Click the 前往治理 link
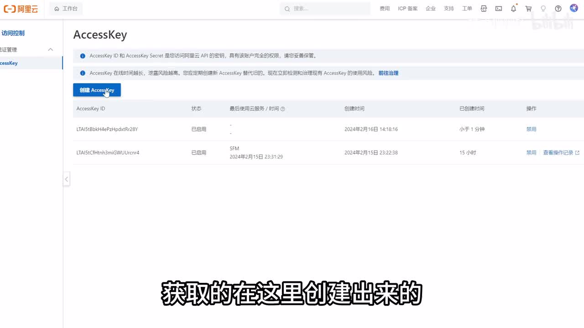The width and height of the screenshot is (584, 328). pyautogui.click(x=388, y=73)
